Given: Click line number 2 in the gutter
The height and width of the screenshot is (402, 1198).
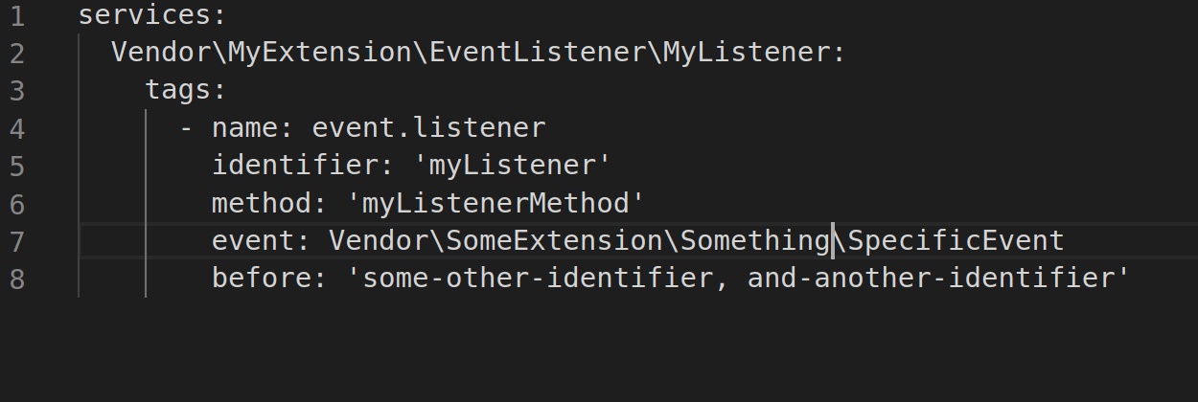Looking at the screenshot, I should [x=16, y=54].
